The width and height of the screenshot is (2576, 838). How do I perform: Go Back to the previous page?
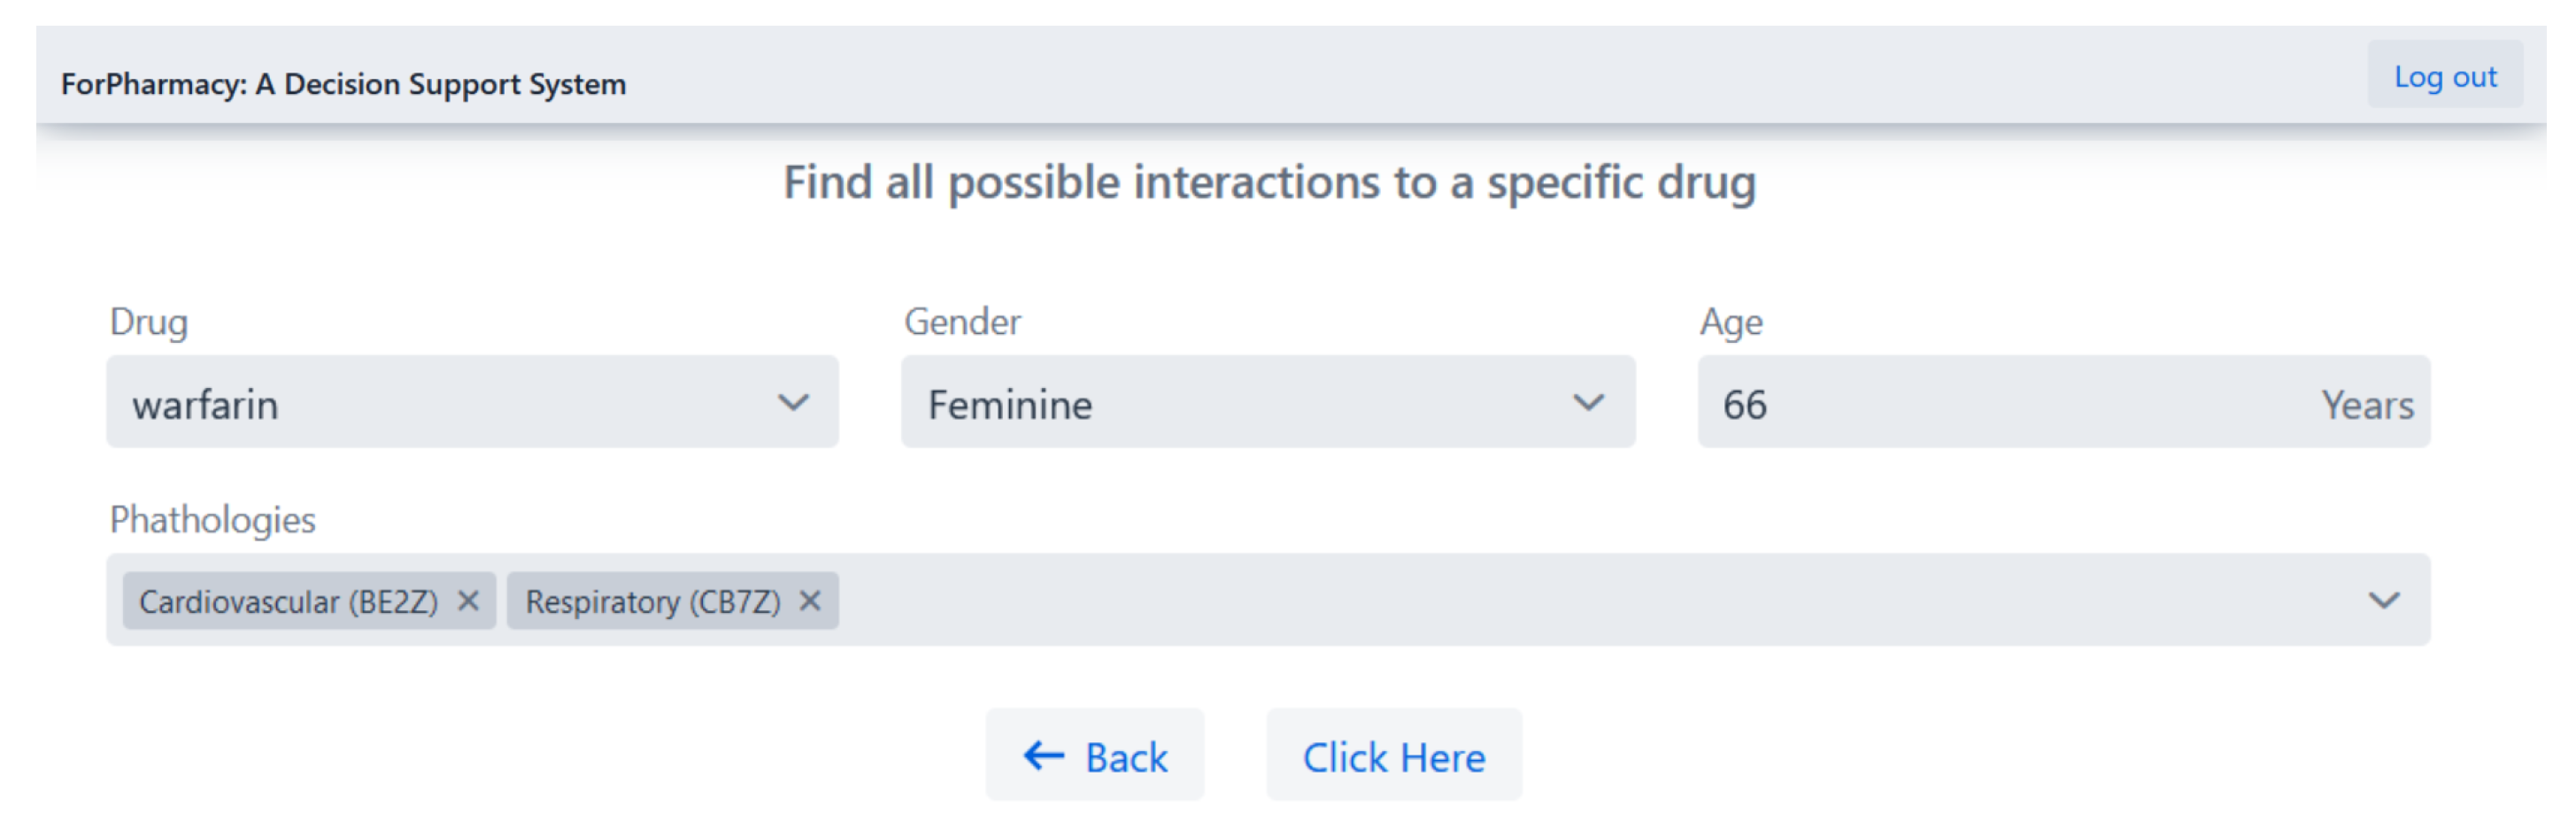[1096, 756]
